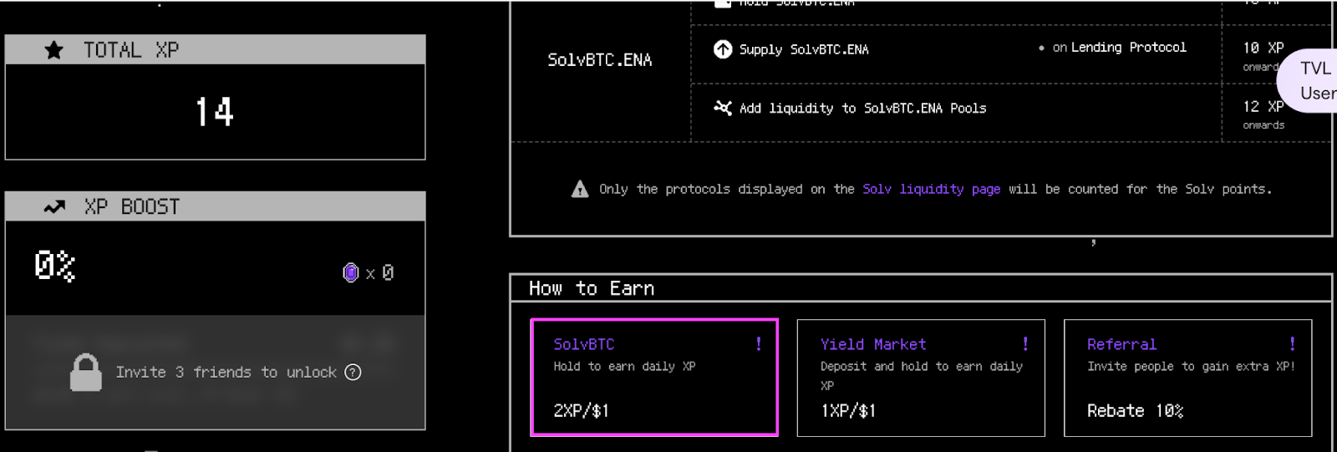Image resolution: width=1337 pixels, height=452 pixels.
Task: Open the Solv liquidity page link
Action: [x=932, y=189]
